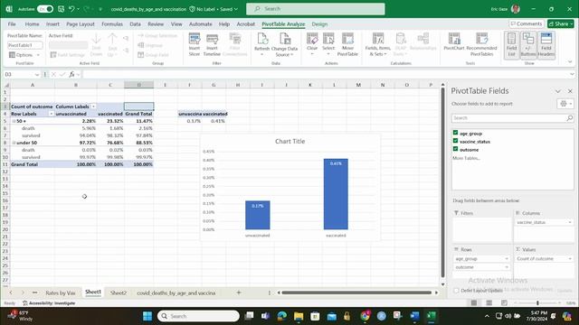Open the Windows Start menu
This screenshot has width=579, height=325.
click(147, 316)
